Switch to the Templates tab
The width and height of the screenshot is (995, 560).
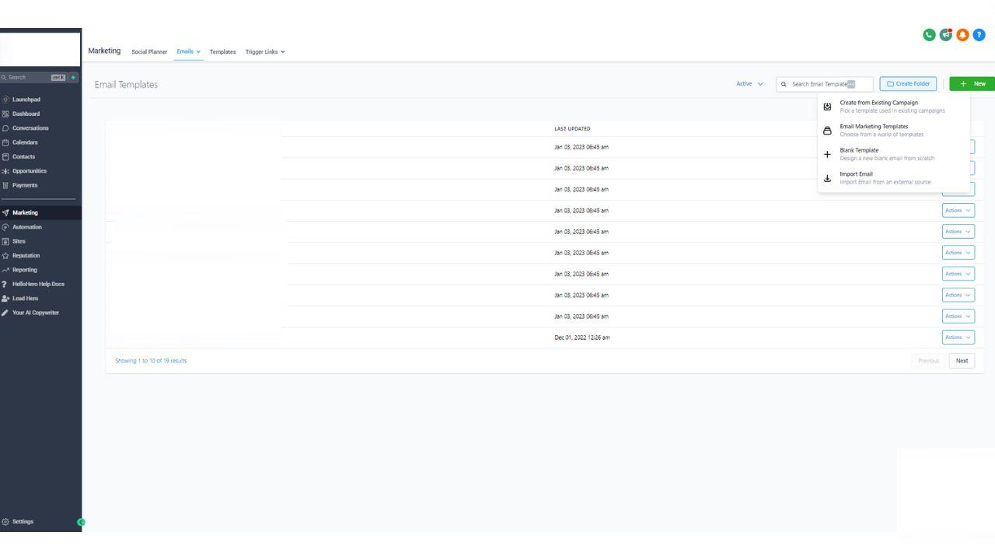click(222, 51)
